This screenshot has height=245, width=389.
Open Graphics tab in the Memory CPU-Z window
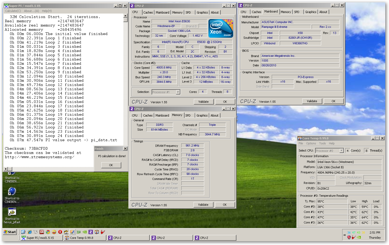tap(202, 115)
